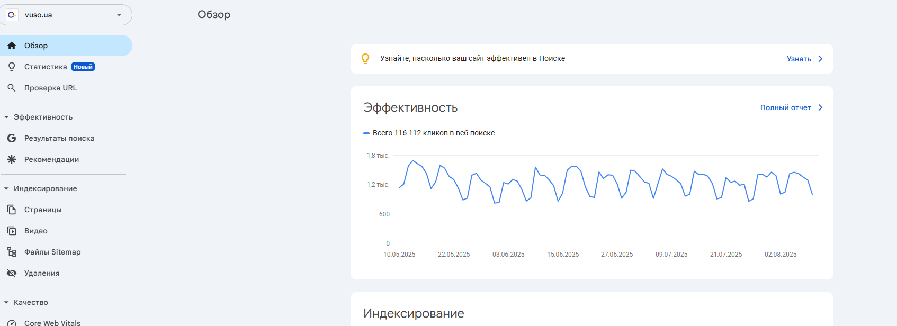The height and width of the screenshot is (326, 897).
Task: Open the Удаления sidebar item
Action: 66,273
